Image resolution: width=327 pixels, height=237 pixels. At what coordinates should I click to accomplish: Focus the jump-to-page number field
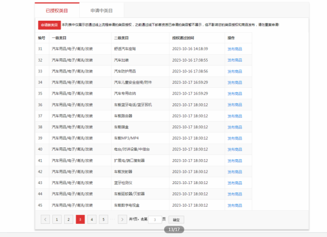pyautogui.click(x=155, y=220)
